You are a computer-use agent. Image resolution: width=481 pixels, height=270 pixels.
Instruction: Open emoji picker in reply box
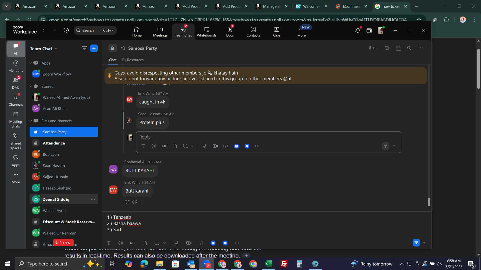click(x=154, y=146)
